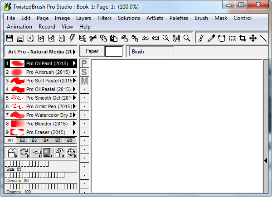Select the dotted rectangle selection tool

click(232, 38)
